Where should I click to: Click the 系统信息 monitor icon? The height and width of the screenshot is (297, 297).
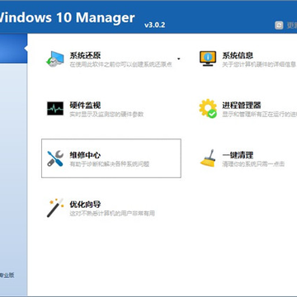(x=208, y=59)
